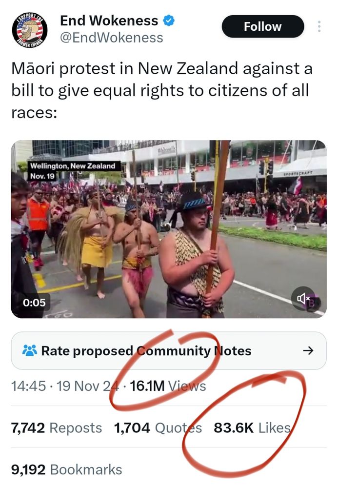
Task: View the 7,742 Reposts list
Action: click(56, 427)
